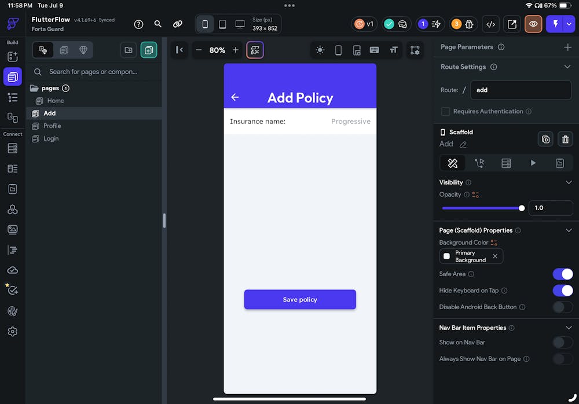Viewport: 579px width, 404px height.
Task: Toggle Show on Nav Bar switch
Action: point(562,343)
